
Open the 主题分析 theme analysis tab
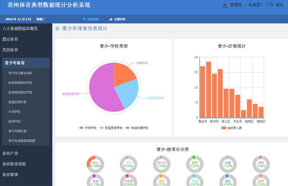coord(117,19)
